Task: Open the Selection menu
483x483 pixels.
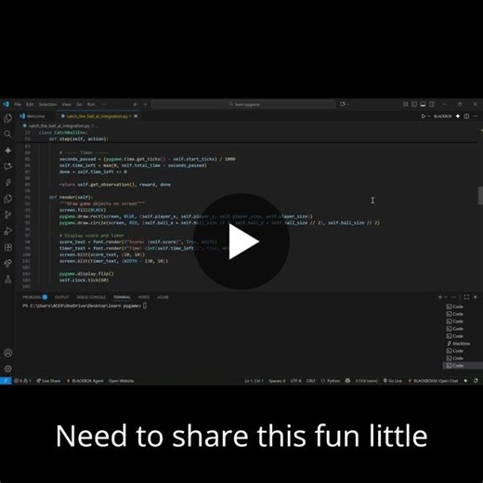Action: pyautogui.click(x=47, y=104)
